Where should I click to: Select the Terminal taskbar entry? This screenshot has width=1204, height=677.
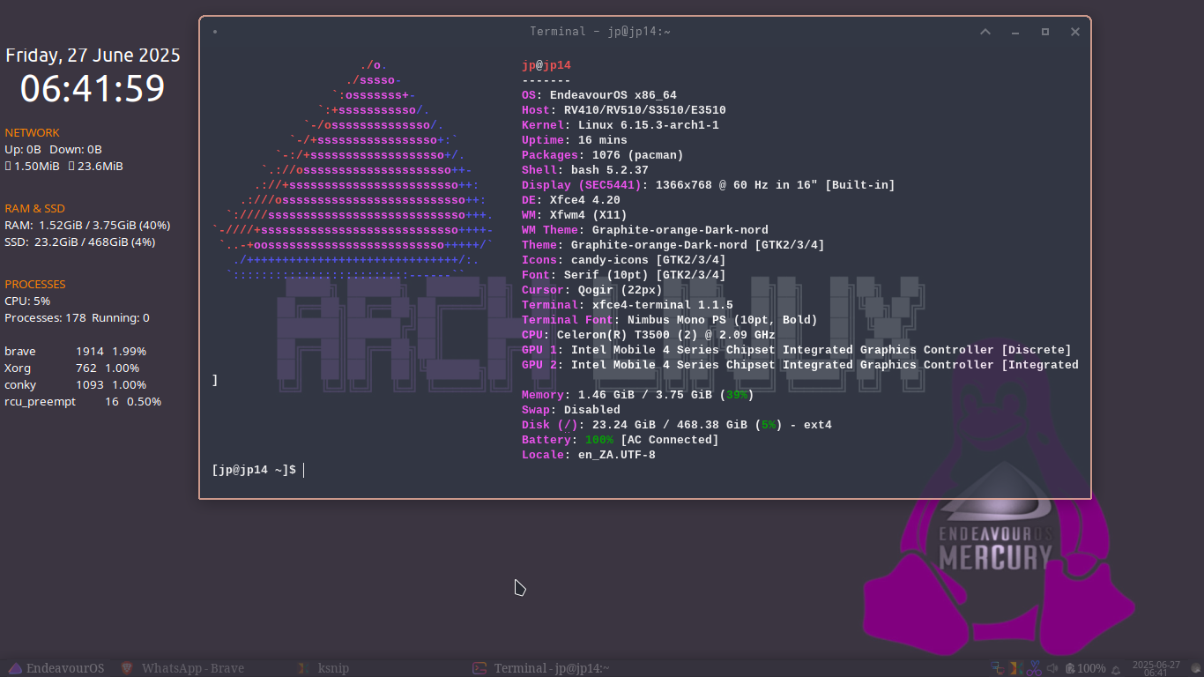pos(551,668)
